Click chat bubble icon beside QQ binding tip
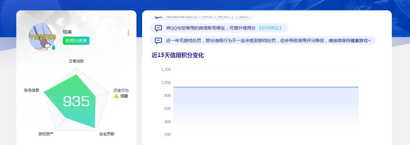Image resolution: width=410 pixels, height=145 pixels. [158, 28]
